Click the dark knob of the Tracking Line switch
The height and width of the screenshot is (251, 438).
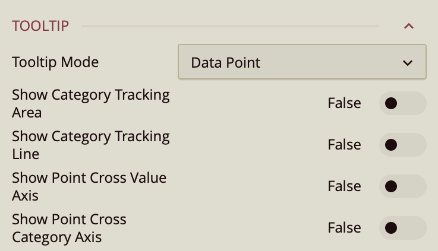pos(391,145)
